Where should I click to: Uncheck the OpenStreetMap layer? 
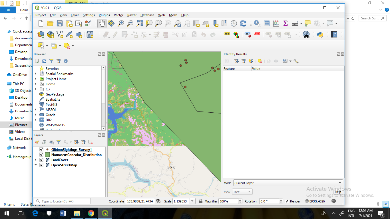click(x=41, y=165)
